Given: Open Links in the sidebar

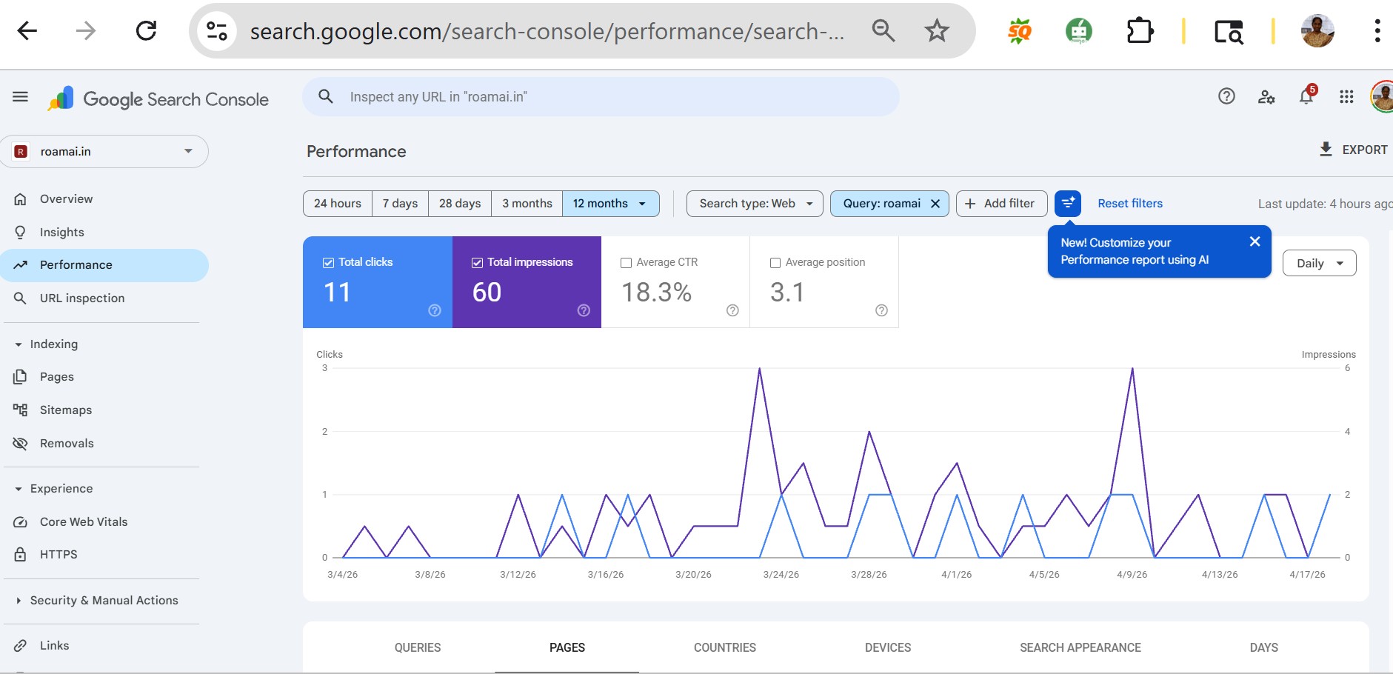Looking at the screenshot, I should (104, 646).
